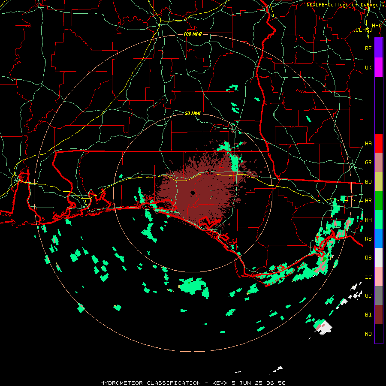Click the HR legend label
Screen dimensions: 386x386
368,201
